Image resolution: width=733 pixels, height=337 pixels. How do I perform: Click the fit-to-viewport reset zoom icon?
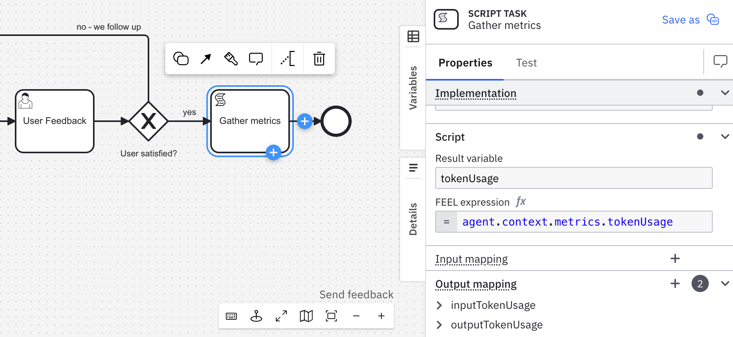[331, 316]
